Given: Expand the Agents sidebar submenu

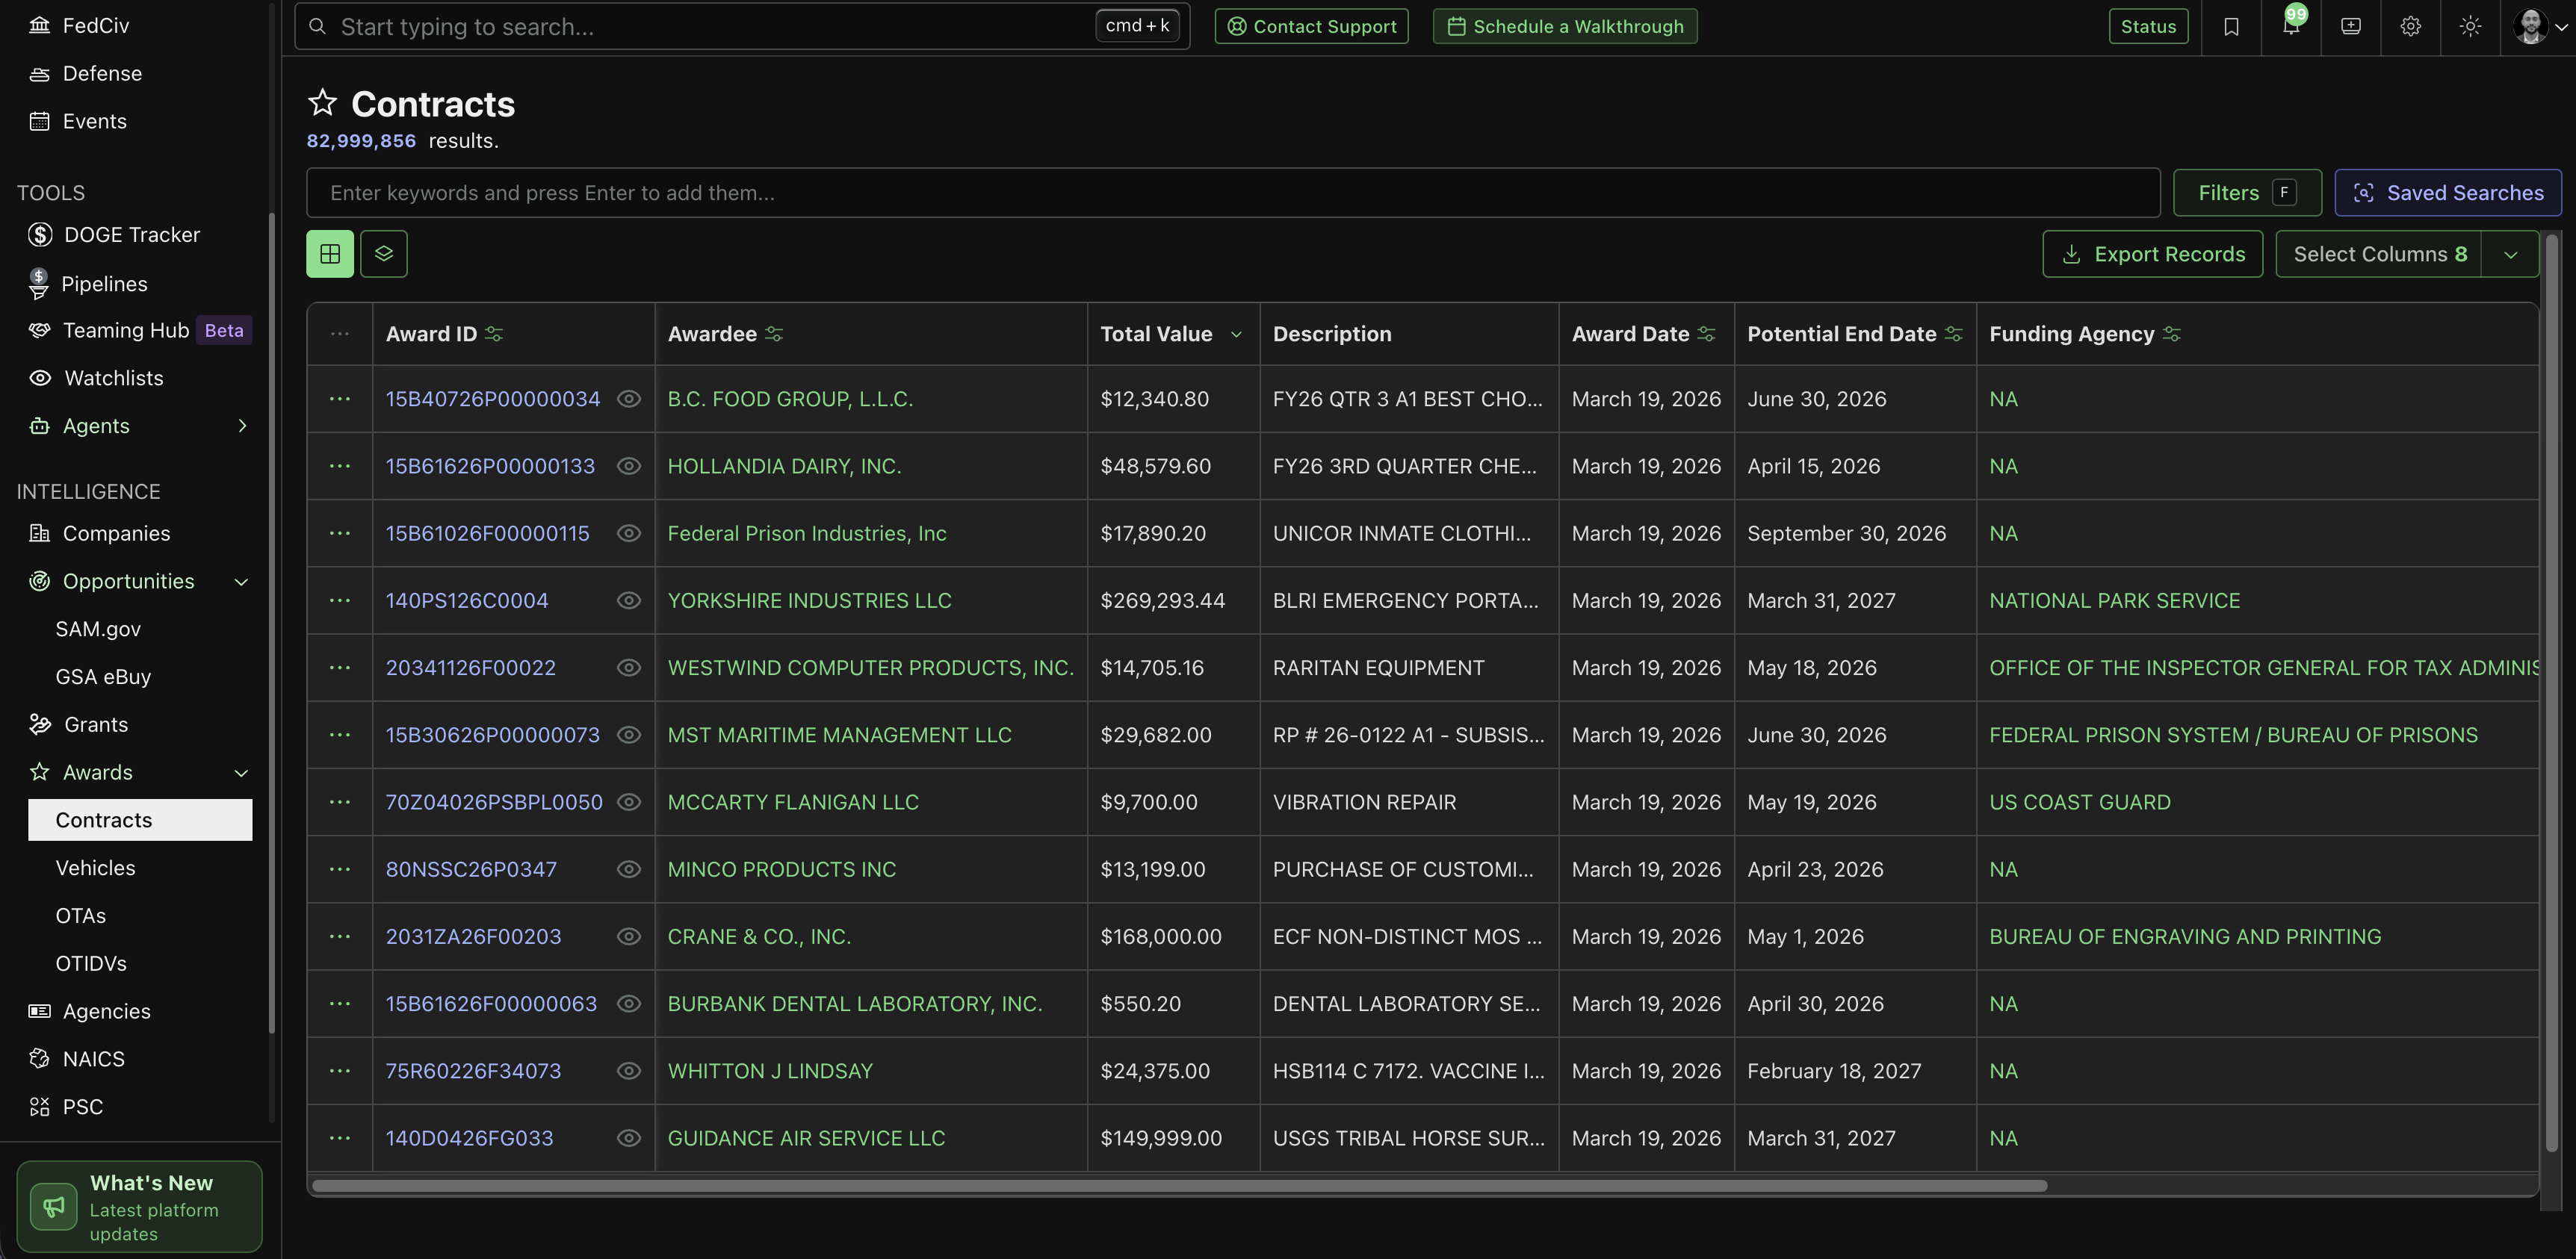Looking at the screenshot, I should point(241,426).
